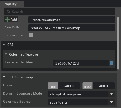Click the magnifier search icon

[x=8, y=12]
